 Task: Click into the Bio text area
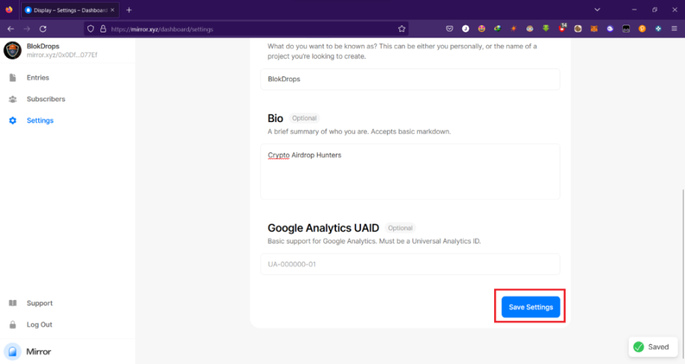[410, 171]
